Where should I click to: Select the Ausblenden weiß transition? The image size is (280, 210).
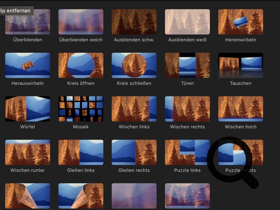(x=187, y=22)
